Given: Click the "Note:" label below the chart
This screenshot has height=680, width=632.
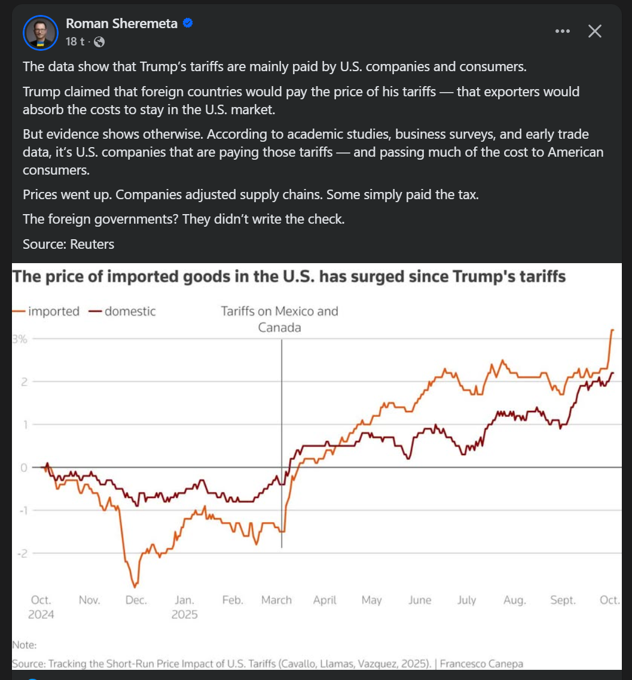Looking at the screenshot, I should click(x=24, y=645).
